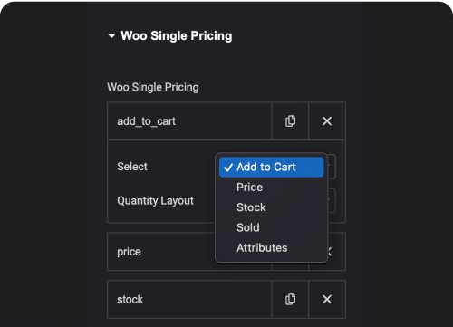
Task: Collapse the Woo Single Pricing section arrow
Action: [x=111, y=36]
